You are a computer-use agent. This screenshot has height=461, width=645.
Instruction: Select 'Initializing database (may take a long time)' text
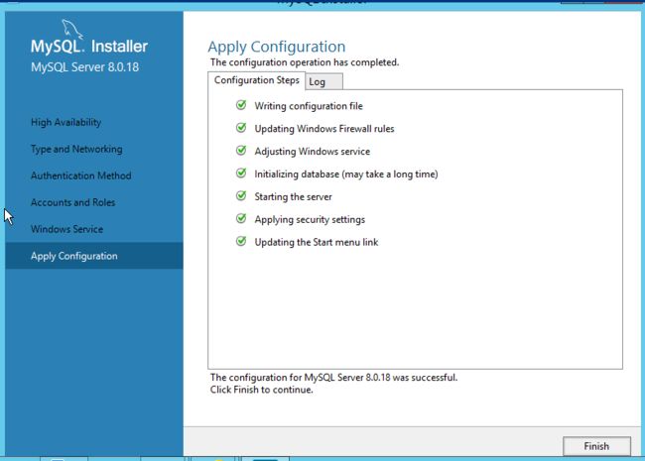(346, 174)
